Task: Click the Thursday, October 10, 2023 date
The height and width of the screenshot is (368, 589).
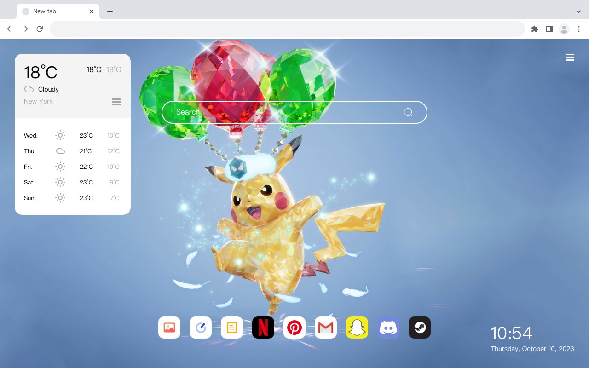Action: pyautogui.click(x=532, y=349)
